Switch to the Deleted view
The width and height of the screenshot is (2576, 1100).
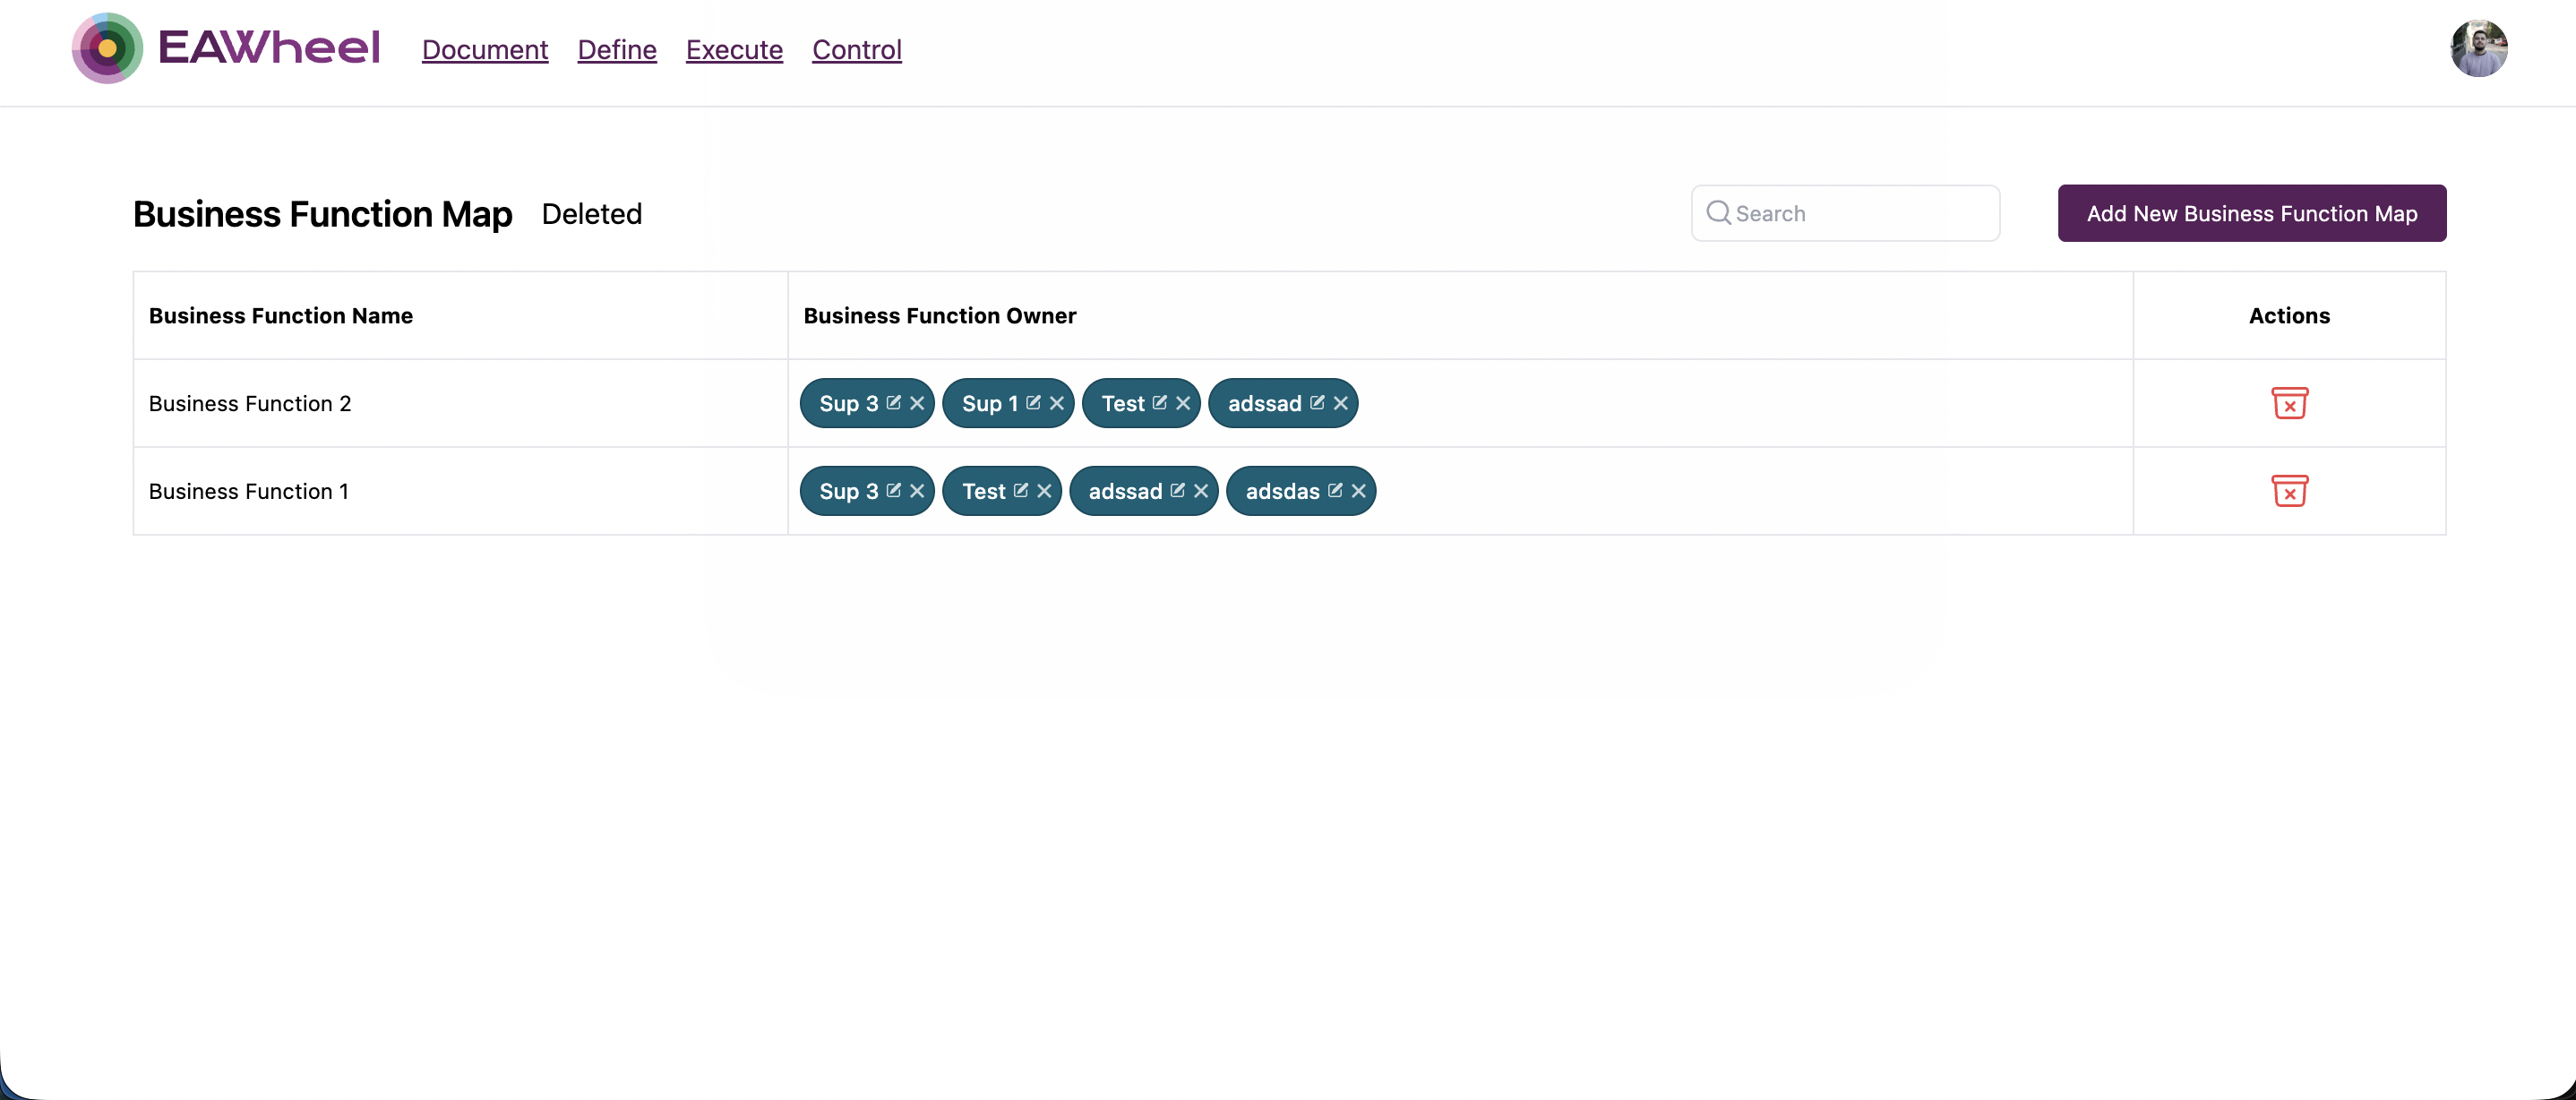[591, 213]
